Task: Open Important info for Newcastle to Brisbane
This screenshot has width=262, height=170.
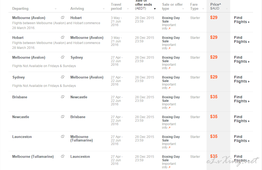Action: pyautogui.click(x=169, y=126)
